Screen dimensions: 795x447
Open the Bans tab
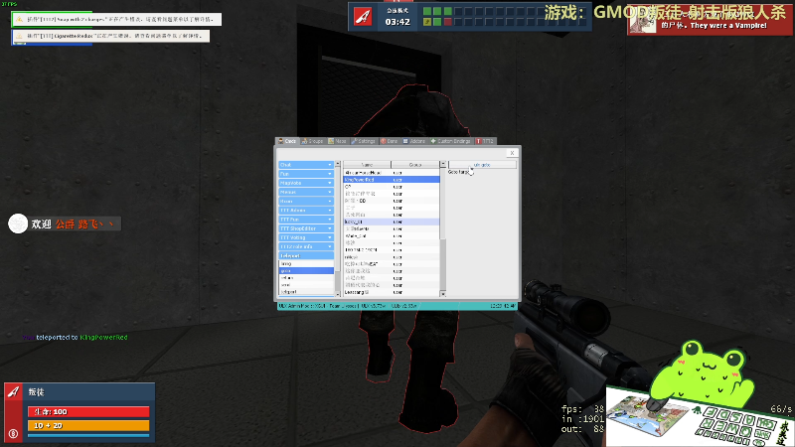(390, 141)
